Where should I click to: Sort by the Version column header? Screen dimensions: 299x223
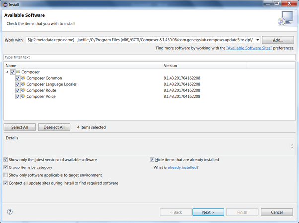pos(205,65)
